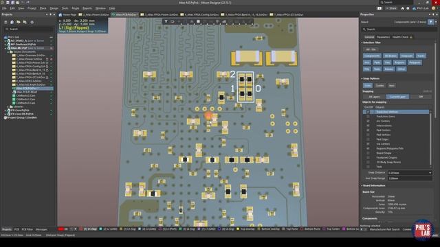The image size is (440, 247).
Task: Toggle the Via Centers snapping checkbox
Action: tap(368, 144)
